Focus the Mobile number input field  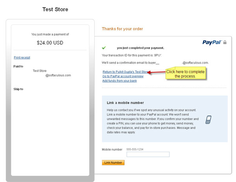pyautogui.click(x=148, y=154)
